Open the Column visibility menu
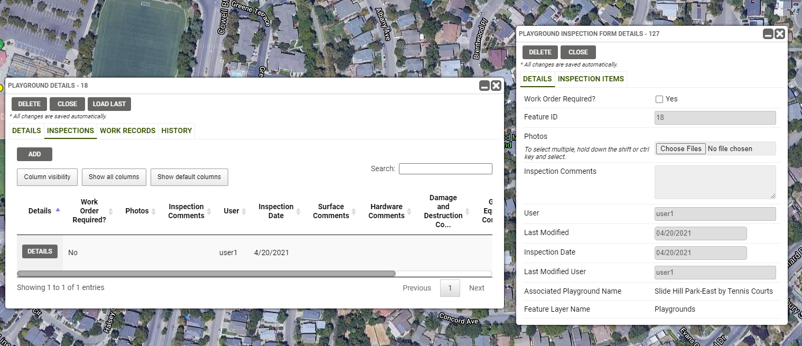The width and height of the screenshot is (802, 346). (46, 177)
